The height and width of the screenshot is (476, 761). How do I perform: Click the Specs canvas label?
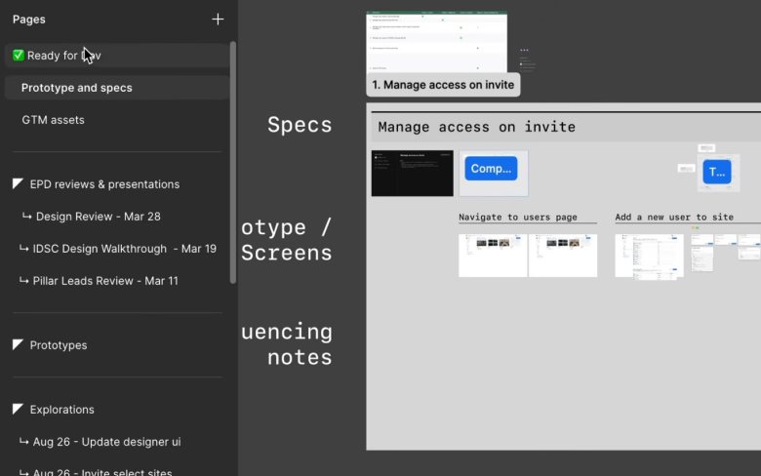[300, 125]
